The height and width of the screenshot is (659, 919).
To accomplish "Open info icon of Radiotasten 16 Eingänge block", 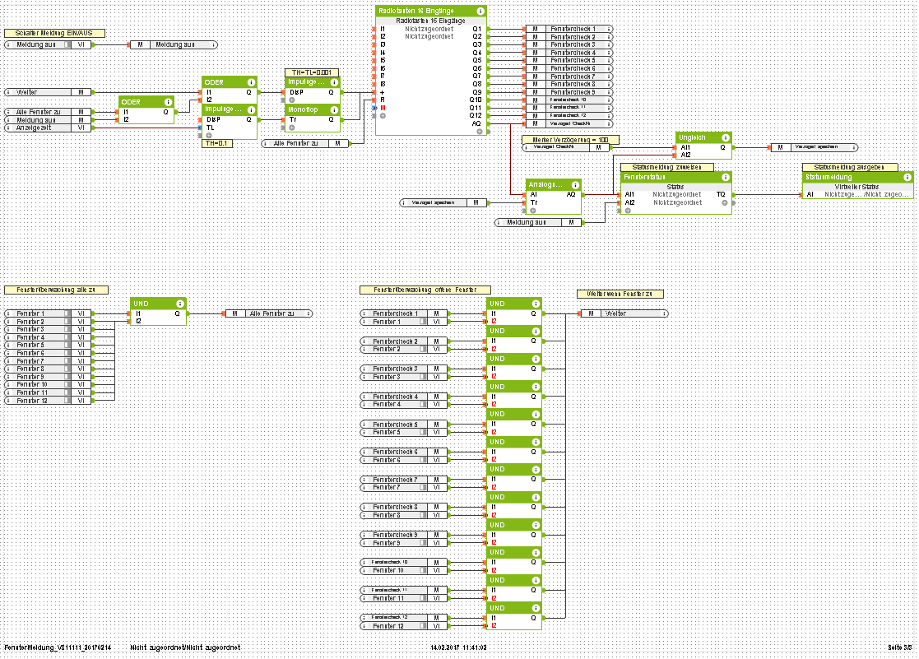I will point(480,12).
